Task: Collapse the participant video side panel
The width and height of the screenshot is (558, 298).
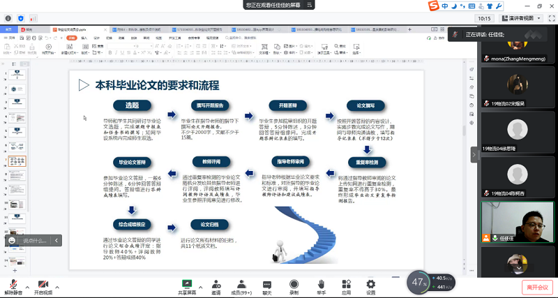Action: pos(474,155)
